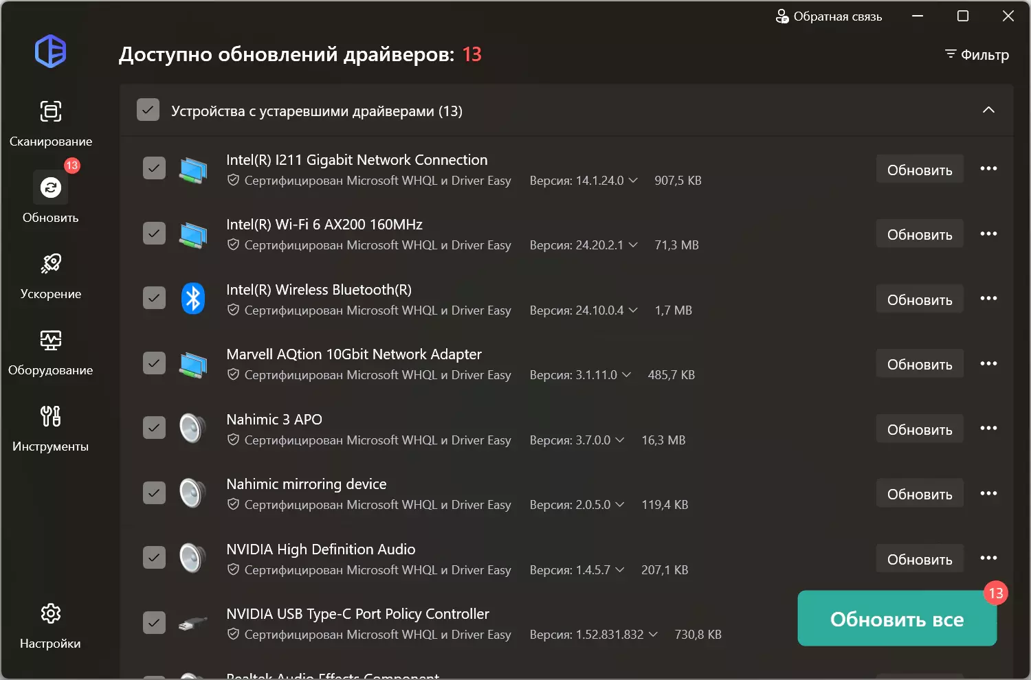Toggle the select-all outdated drivers checkbox
This screenshot has height=680, width=1031.
(x=148, y=110)
